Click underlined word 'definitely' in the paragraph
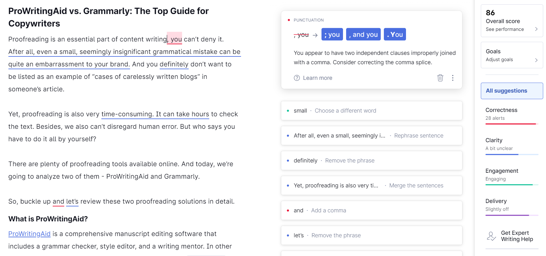This screenshot has height=256, width=546. [174, 64]
